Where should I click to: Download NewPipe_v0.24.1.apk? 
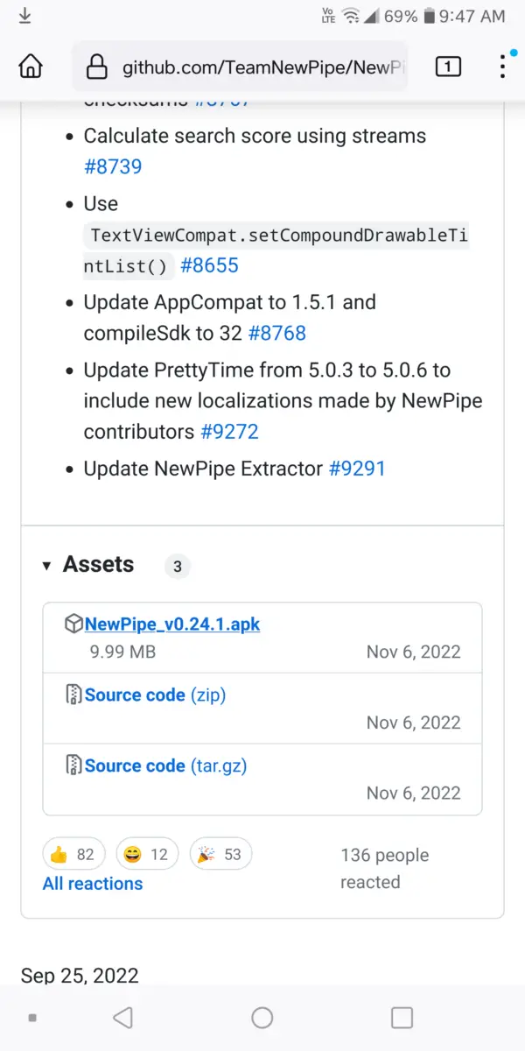(172, 624)
